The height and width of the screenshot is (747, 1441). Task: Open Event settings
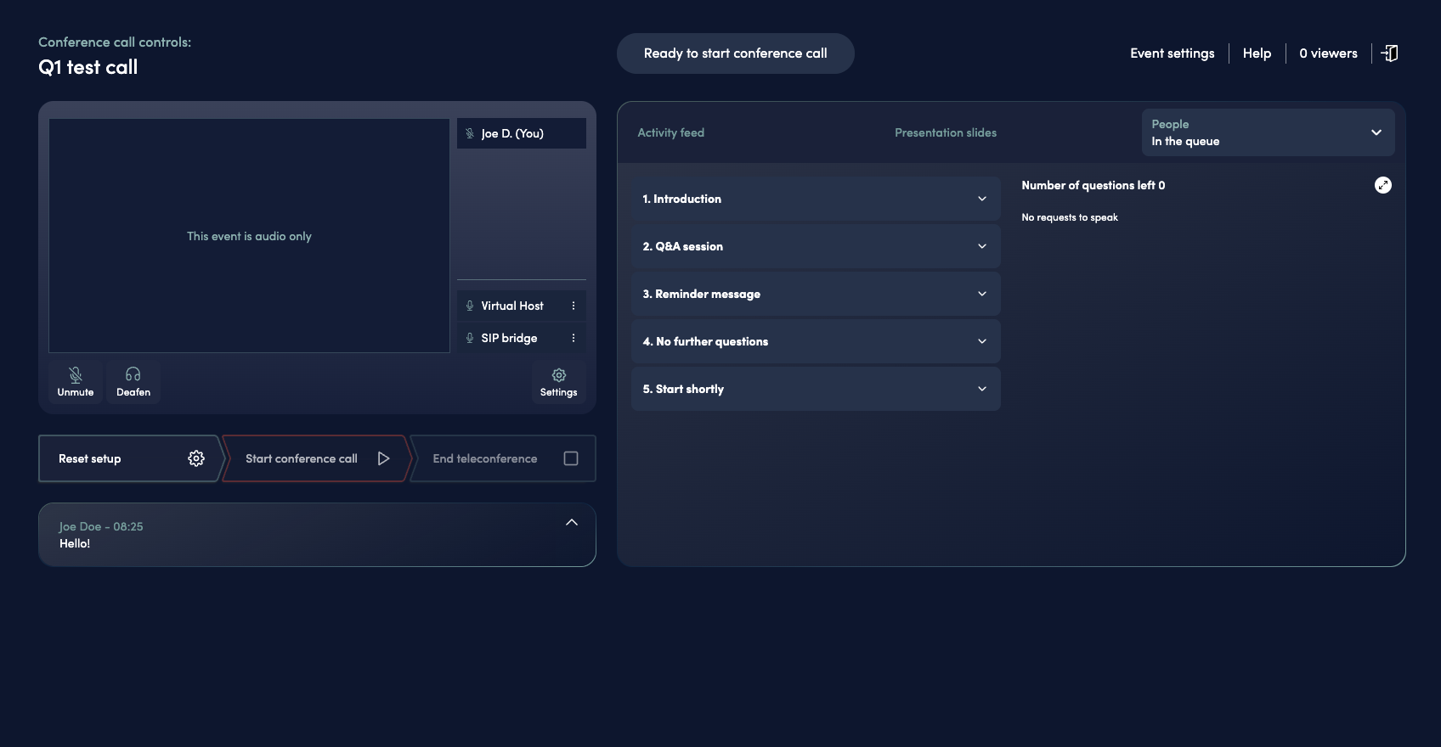coord(1172,53)
